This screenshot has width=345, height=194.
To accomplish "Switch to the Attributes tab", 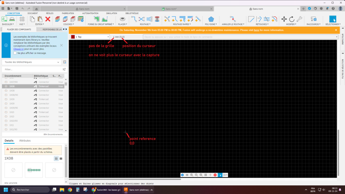I will pyautogui.click(x=25, y=141).
